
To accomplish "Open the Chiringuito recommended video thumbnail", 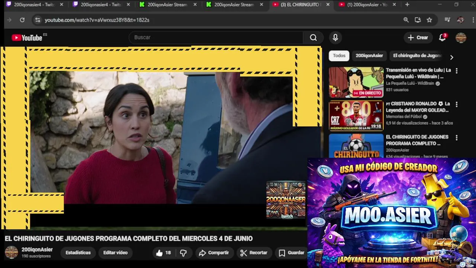I will [x=356, y=146].
